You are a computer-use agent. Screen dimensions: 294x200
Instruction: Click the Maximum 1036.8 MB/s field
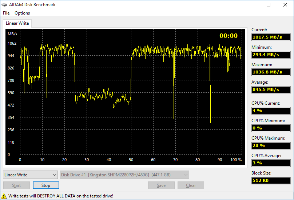coord(271,72)
